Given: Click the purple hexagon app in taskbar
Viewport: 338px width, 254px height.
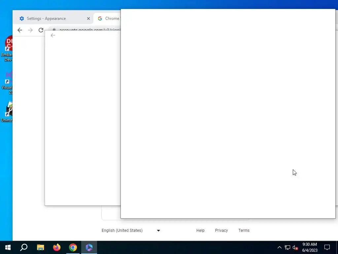Looking at the screenshot, I should 89,247.
